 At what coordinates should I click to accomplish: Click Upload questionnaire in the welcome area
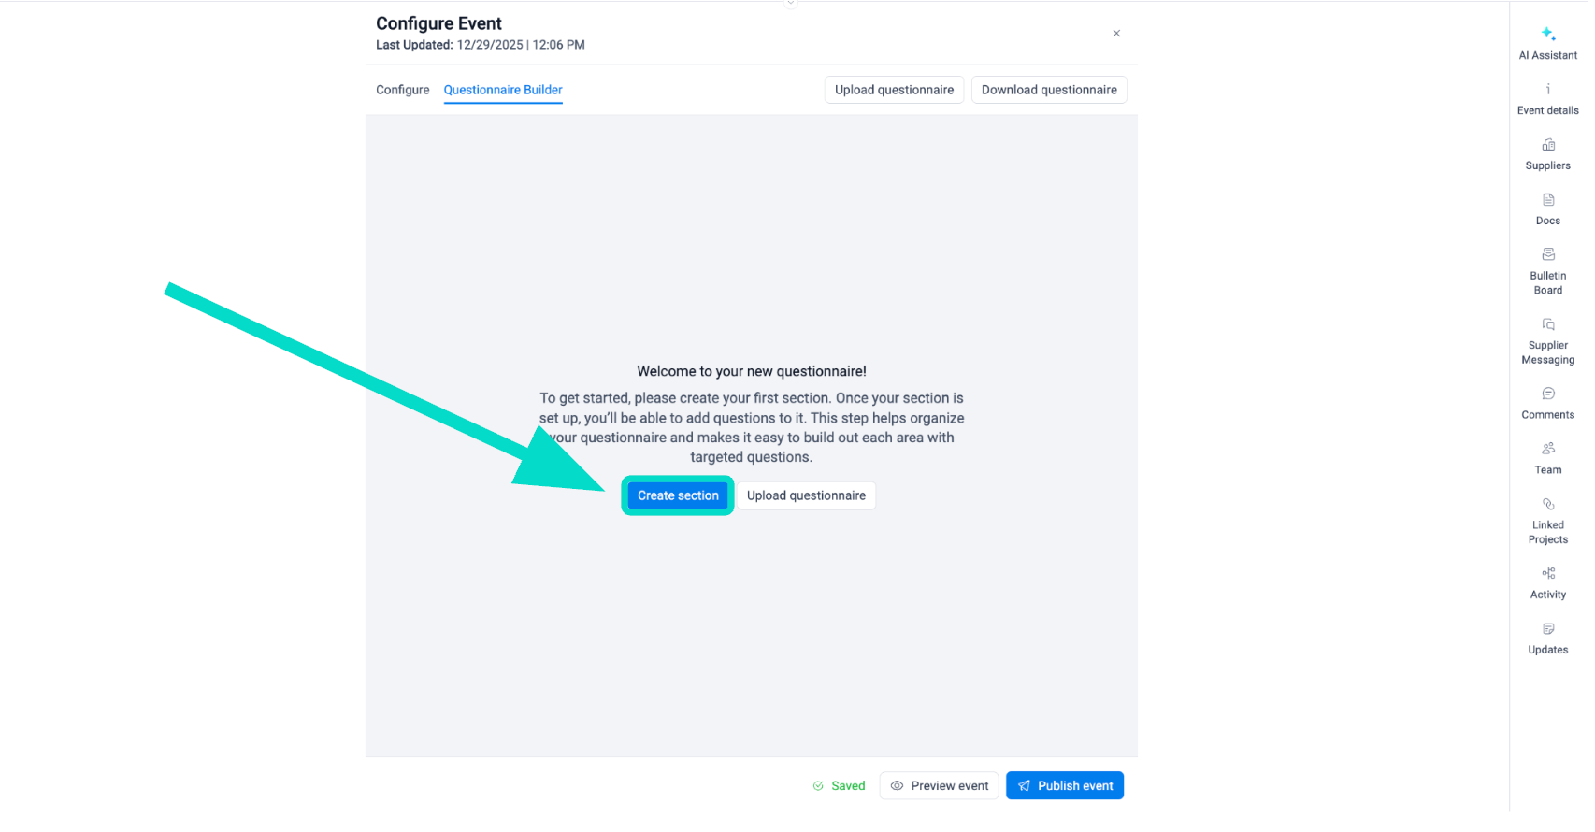tap(806, 495)
